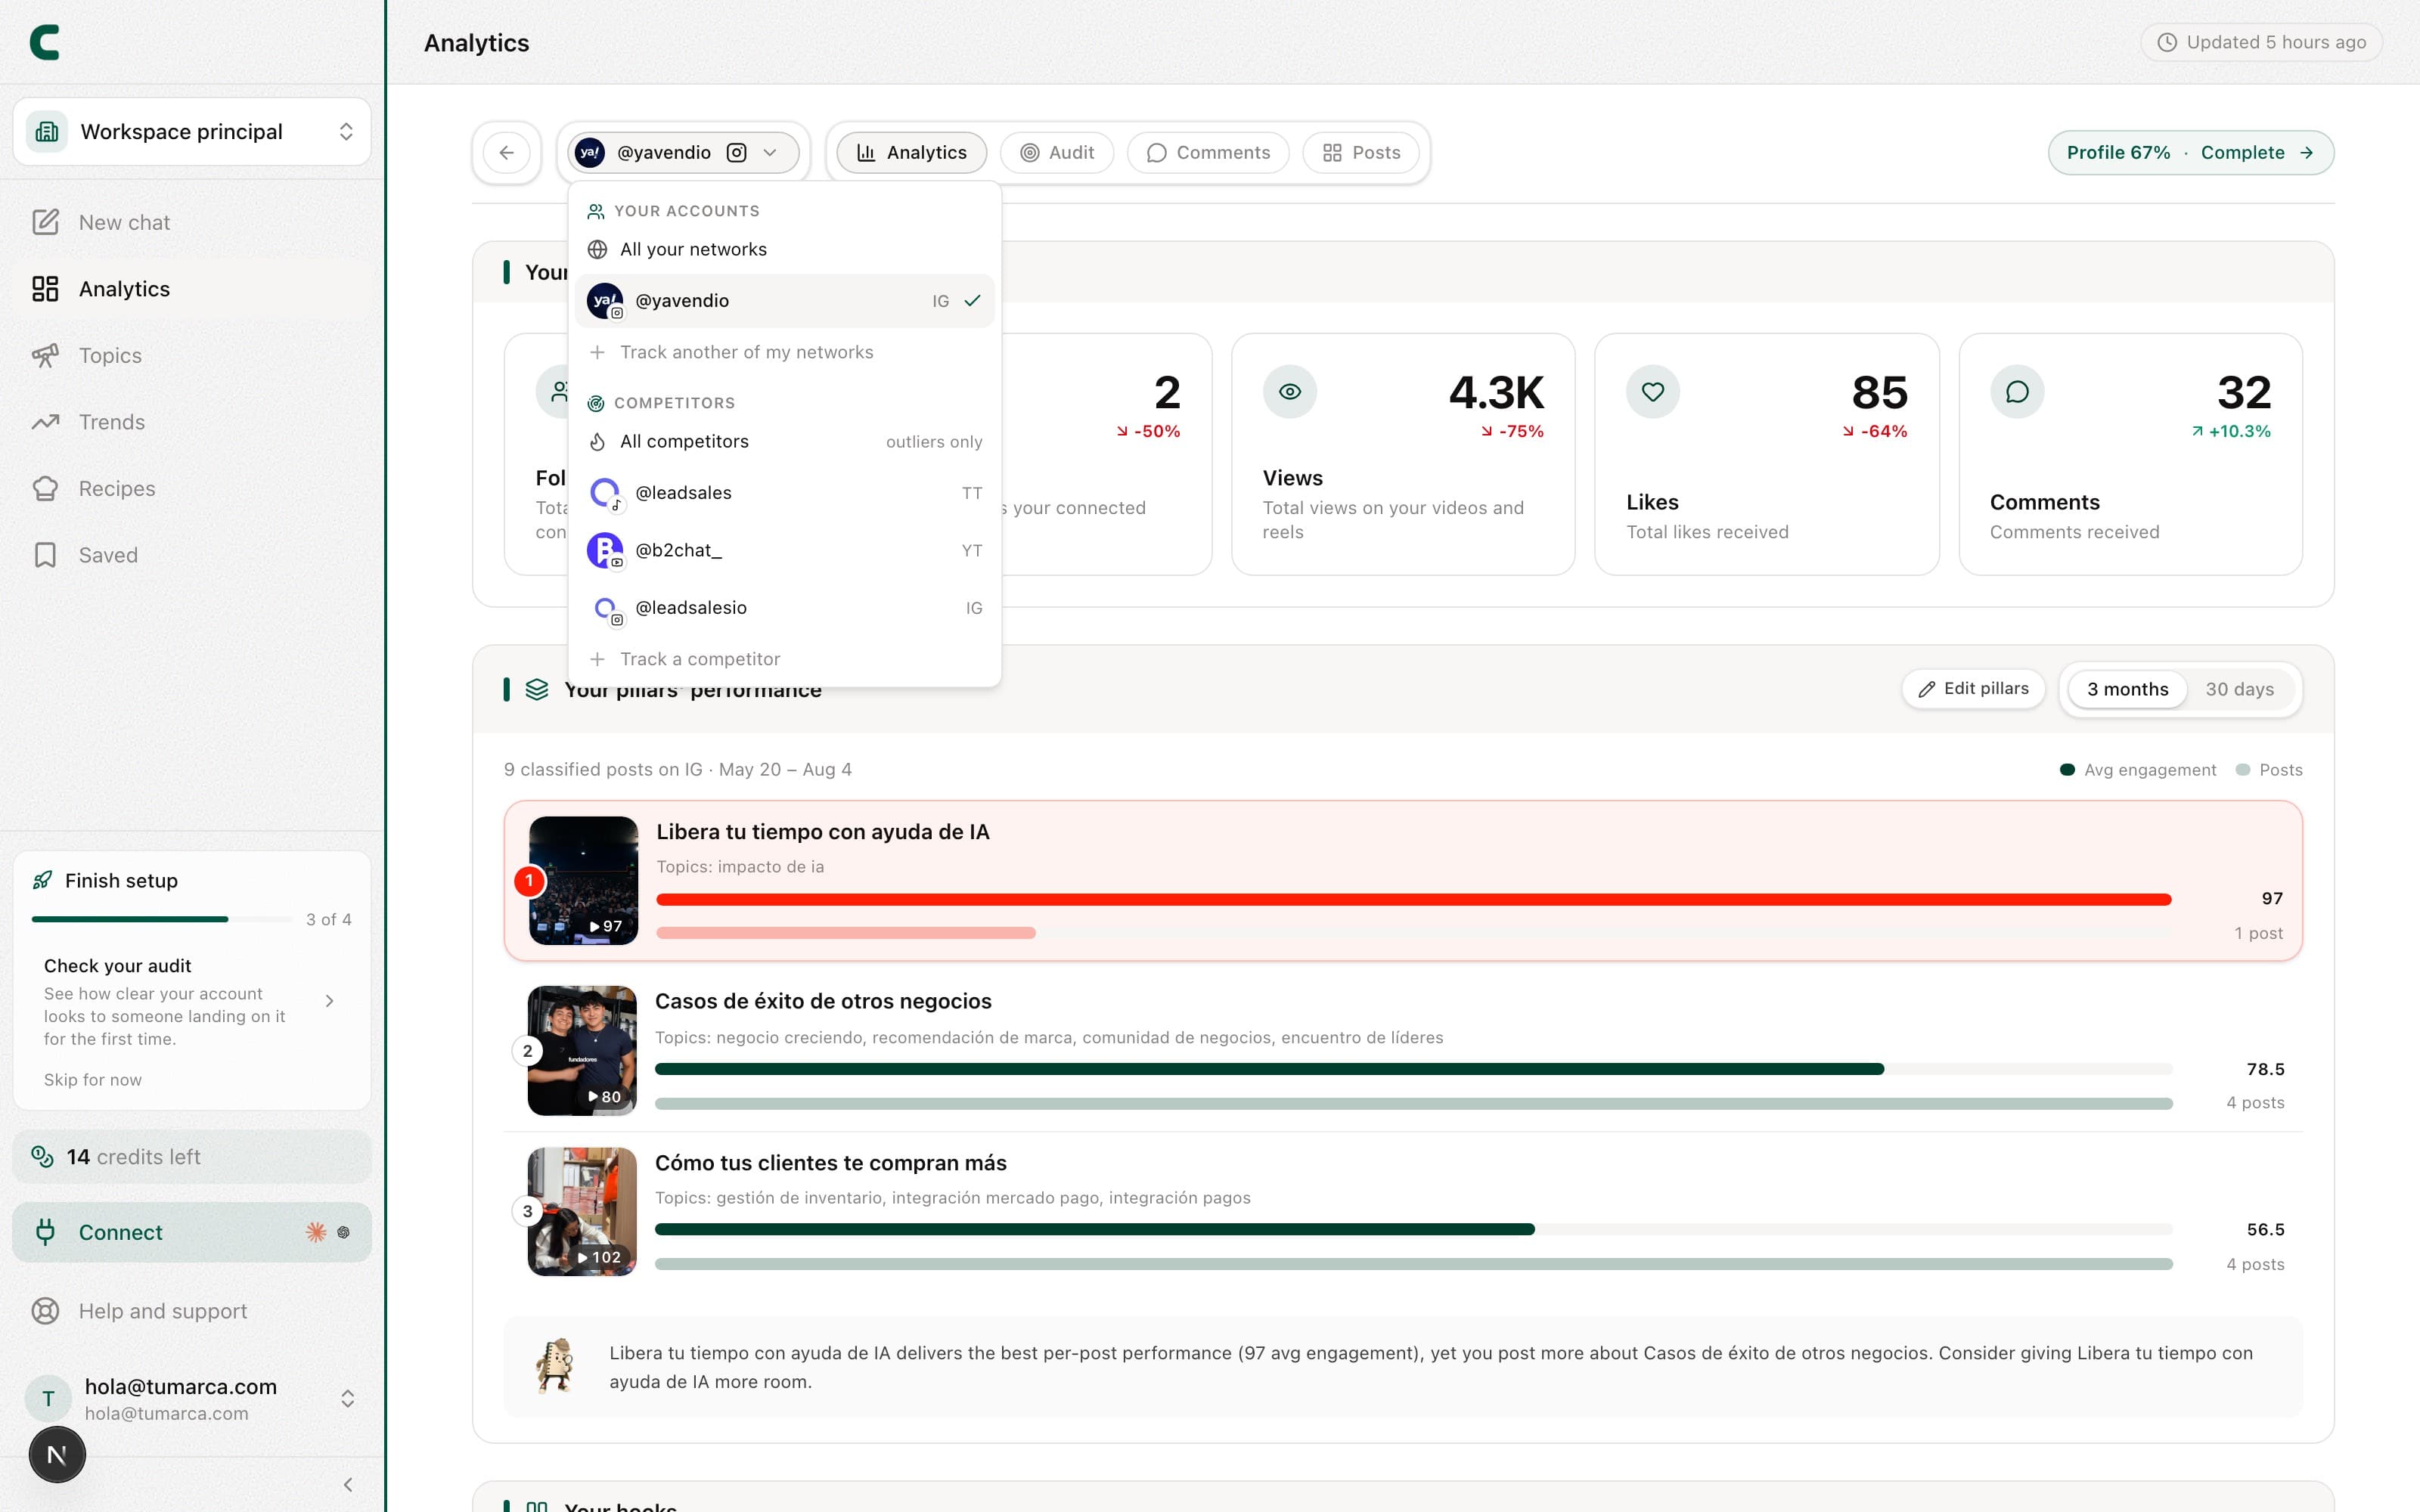The width and height of the screenshot is (2420, 1512).
Task: Open the Posts tab
Action: coord(1361,153)
